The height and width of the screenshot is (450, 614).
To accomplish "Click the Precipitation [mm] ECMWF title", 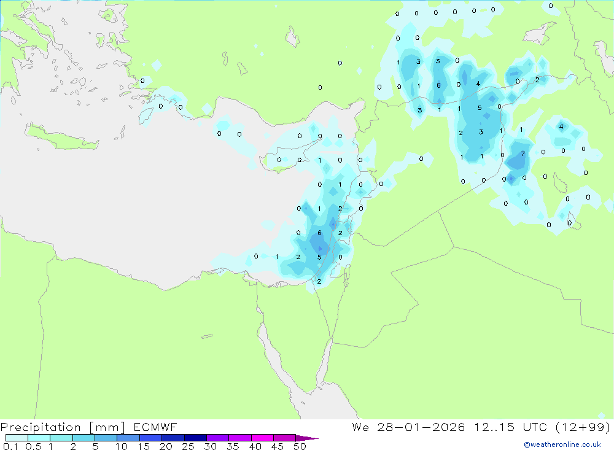I will [88, 427].
